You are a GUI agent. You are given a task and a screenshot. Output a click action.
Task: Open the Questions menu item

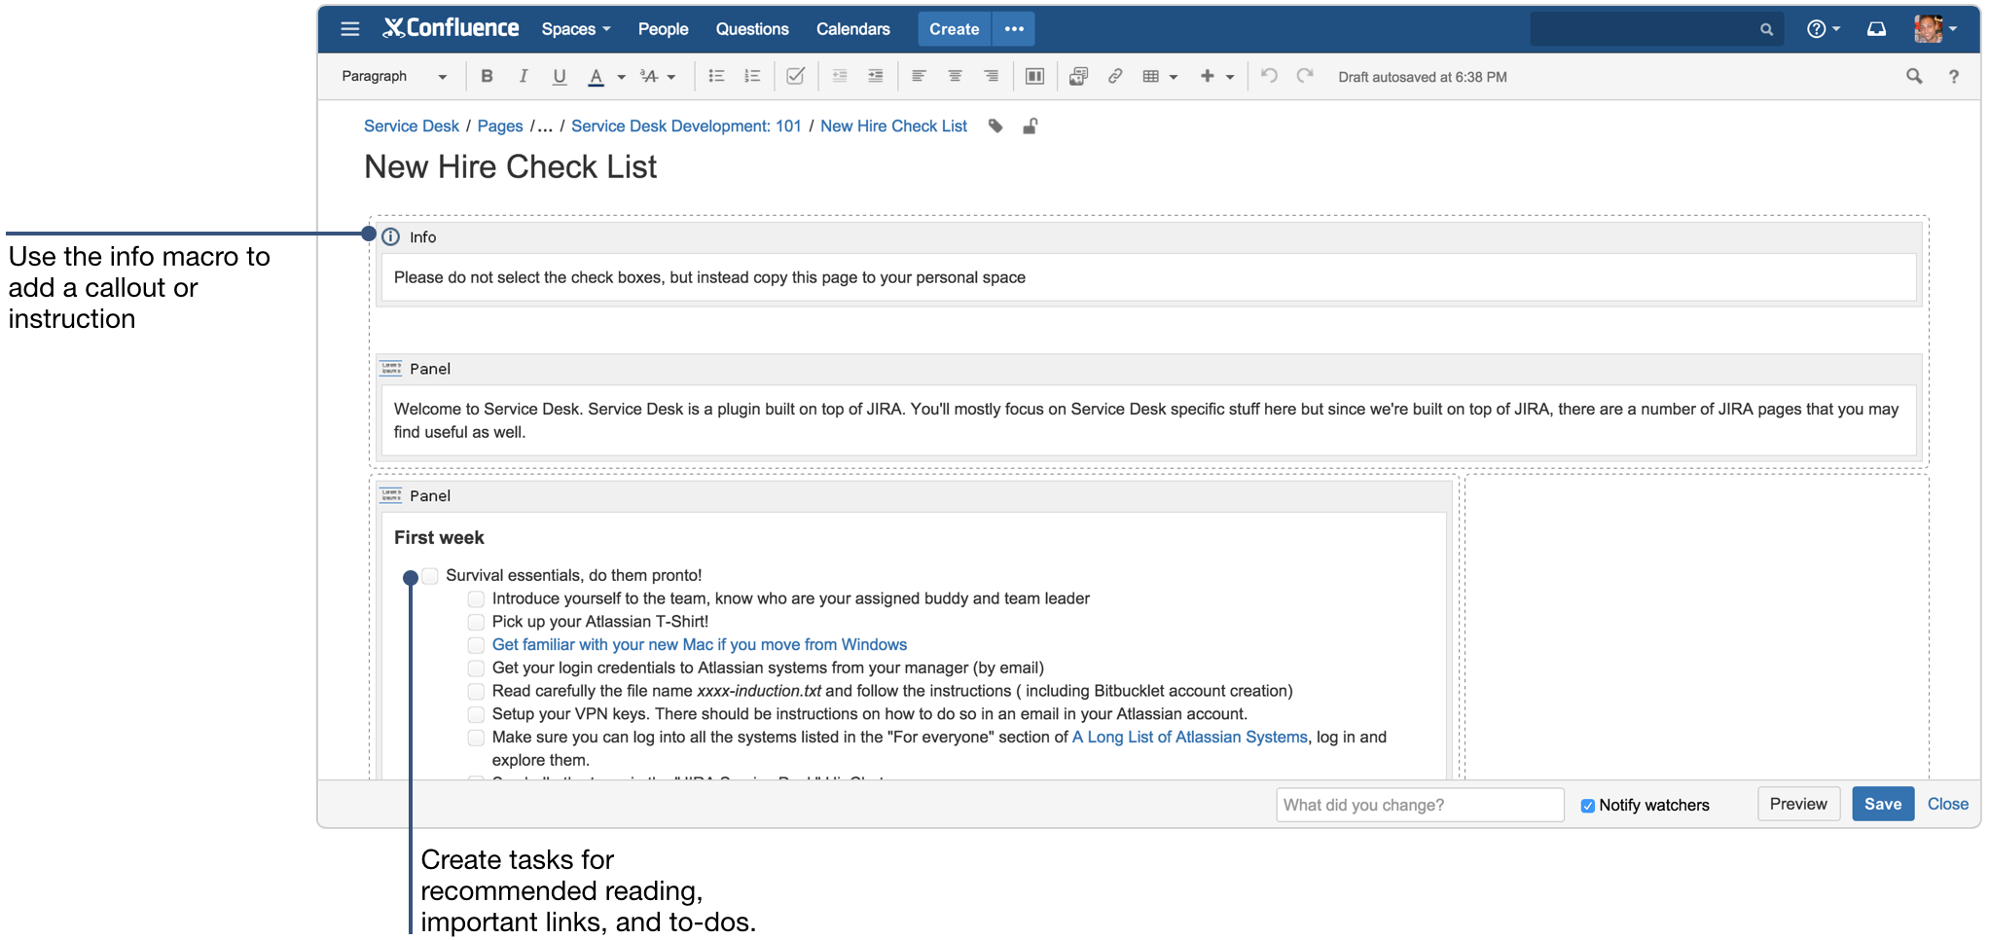tap(752, 29)
